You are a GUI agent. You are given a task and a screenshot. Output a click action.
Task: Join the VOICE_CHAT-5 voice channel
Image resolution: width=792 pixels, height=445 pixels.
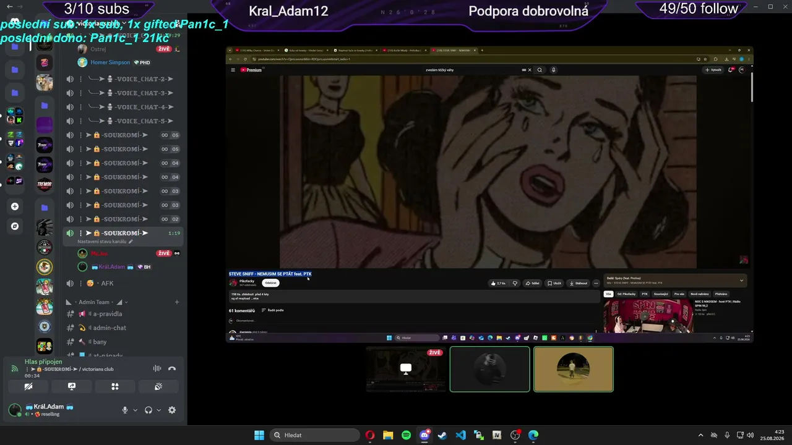click(124, 121)
